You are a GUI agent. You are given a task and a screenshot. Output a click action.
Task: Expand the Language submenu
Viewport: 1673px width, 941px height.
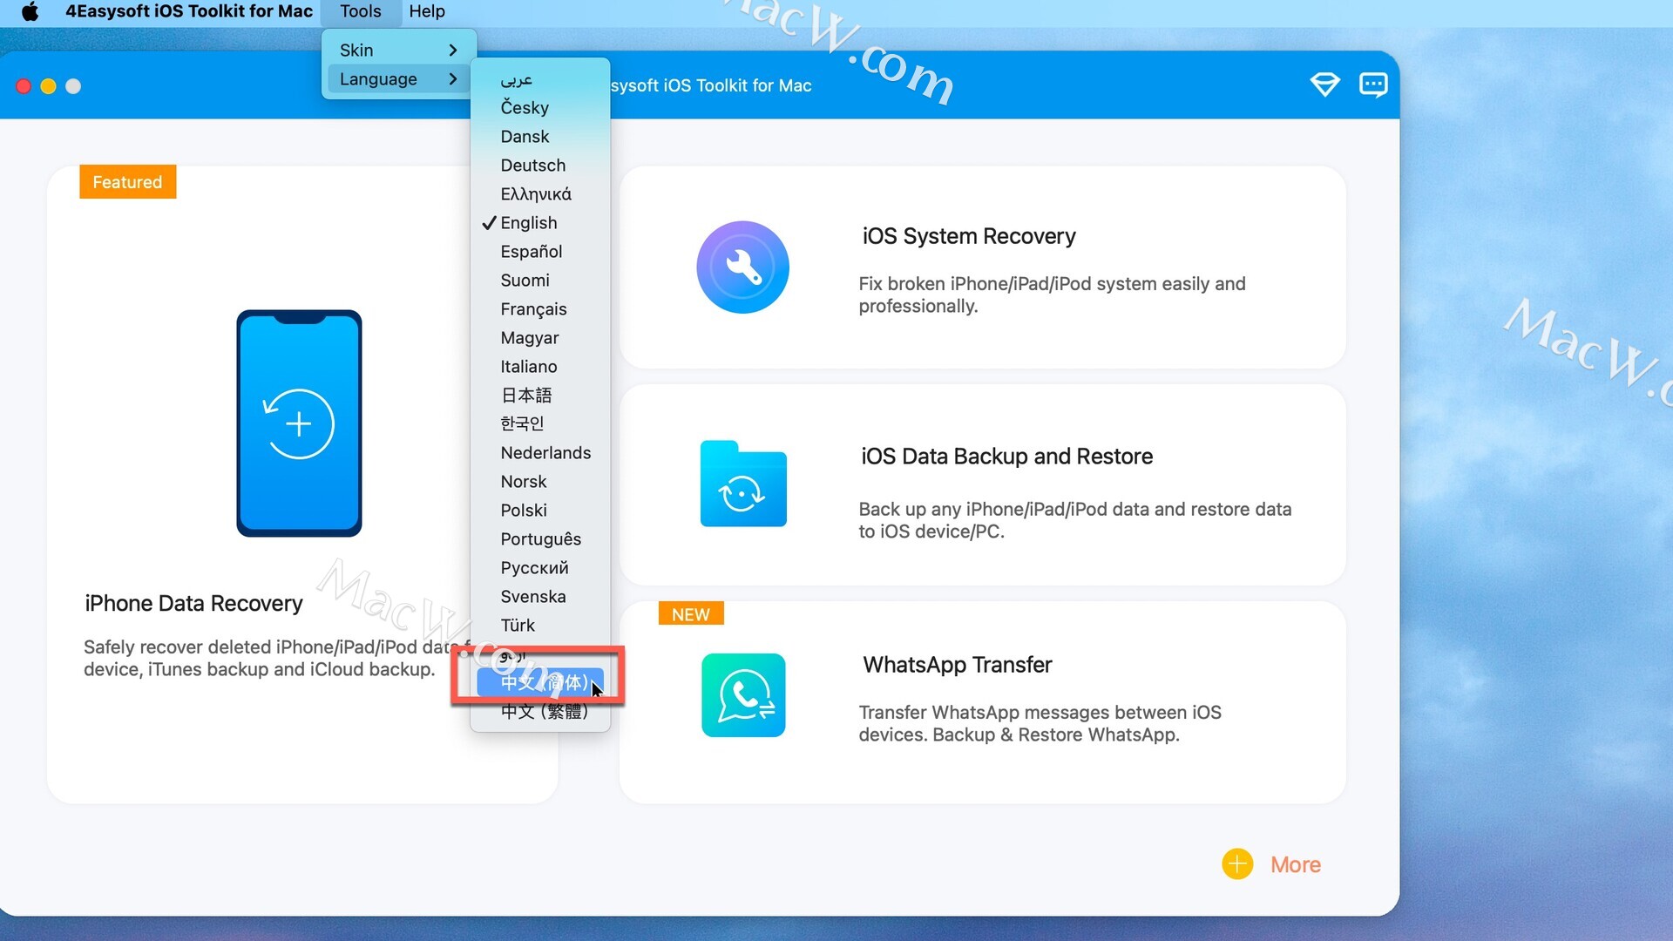399,79
